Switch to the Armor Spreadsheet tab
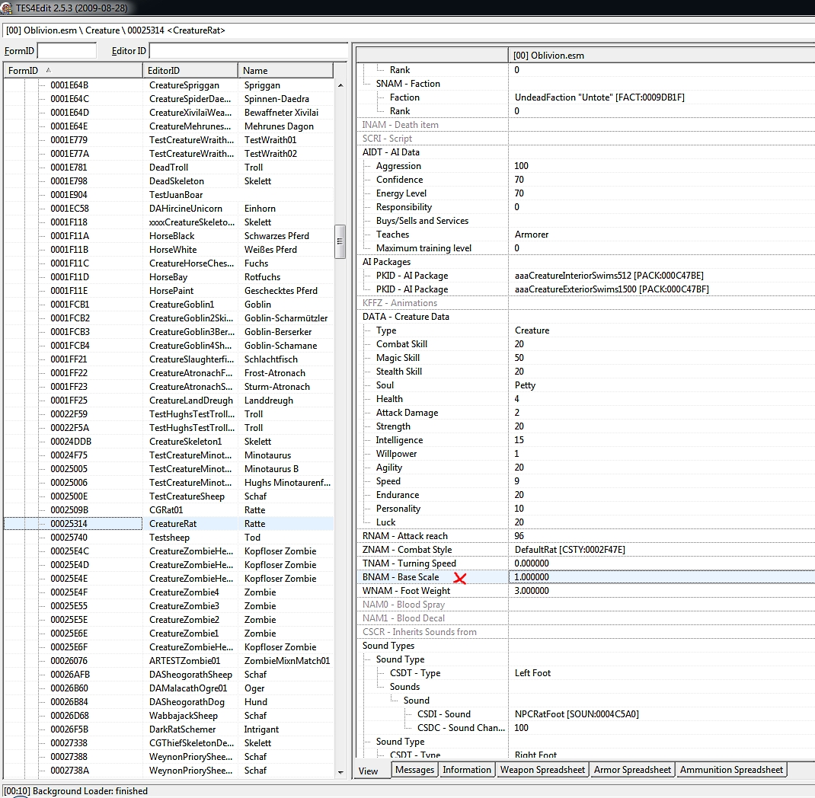The width and height of the screenshot is (815, 798). click(633, 770)
